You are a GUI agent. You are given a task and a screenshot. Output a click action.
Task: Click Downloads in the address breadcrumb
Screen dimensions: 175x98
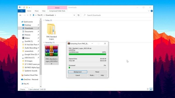click(x=50, y=15)
